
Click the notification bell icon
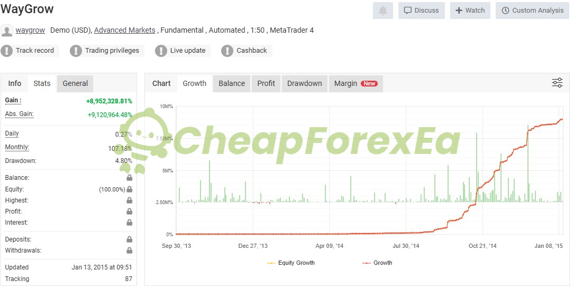click(x=382, y=11)
